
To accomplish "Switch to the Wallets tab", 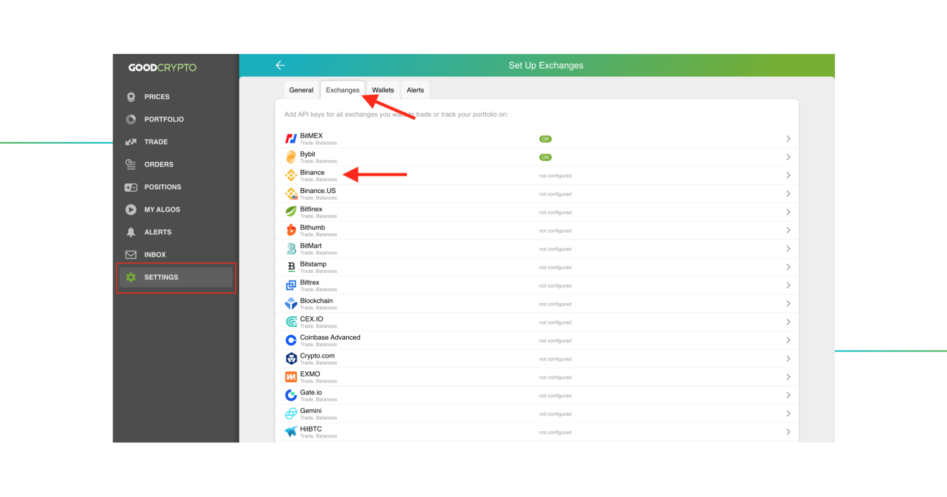I will [x=383, y=90].
